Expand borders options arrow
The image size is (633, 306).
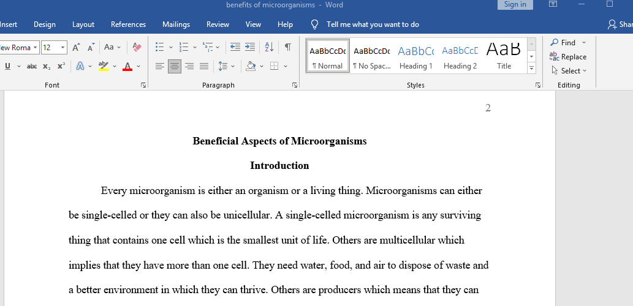tap(286, 66)
